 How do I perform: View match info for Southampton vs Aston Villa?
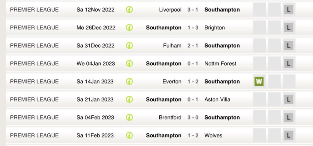129,99
